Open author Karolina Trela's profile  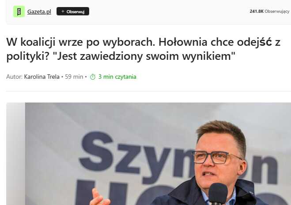[x=42, y=77]
